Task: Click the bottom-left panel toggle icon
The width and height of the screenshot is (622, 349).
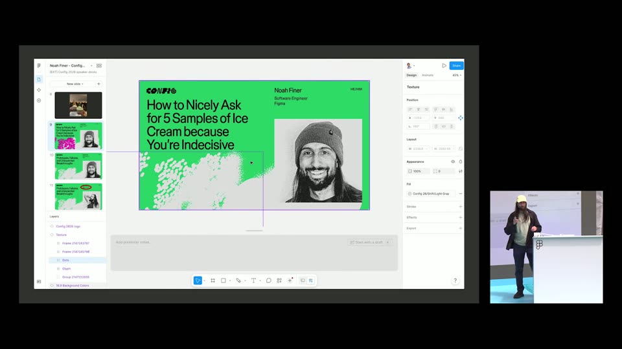Action: (39, 281)
